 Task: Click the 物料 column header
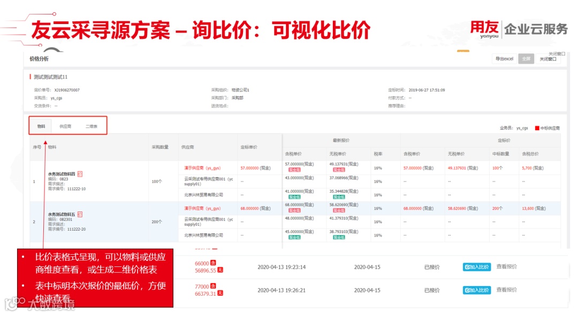pos(52,147)
